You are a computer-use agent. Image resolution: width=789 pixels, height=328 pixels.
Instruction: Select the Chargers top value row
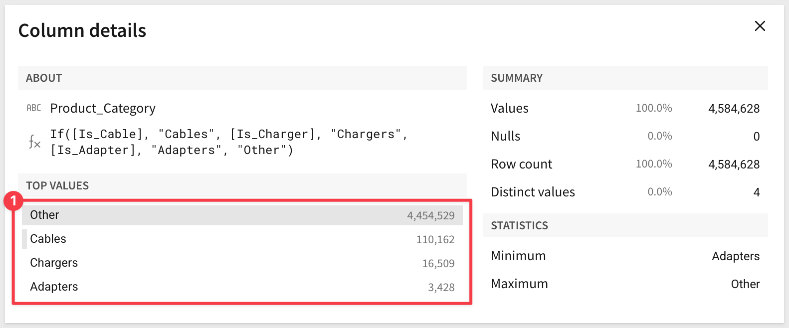tap(242, 263)
